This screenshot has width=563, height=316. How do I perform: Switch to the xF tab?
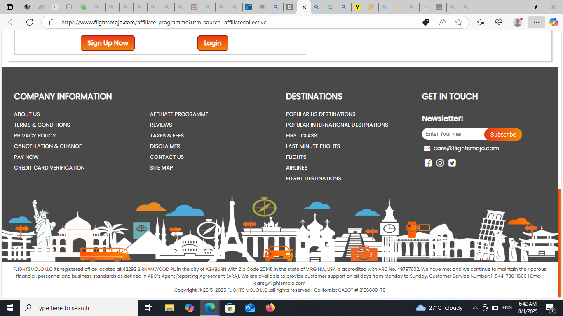pyautogui.click(x=249, y=7)
